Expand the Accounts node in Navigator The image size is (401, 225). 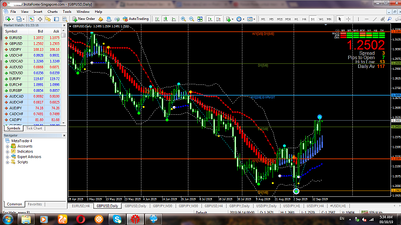click(x=8, y=146)
